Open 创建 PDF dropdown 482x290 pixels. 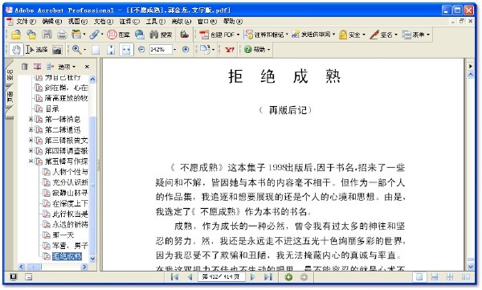(219, 35)
